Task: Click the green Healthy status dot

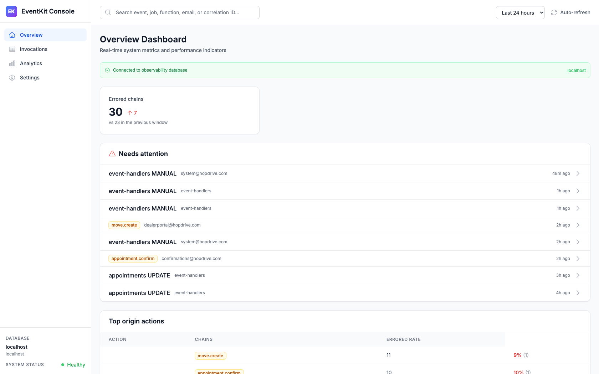Action: pyautogui.click(x=63, y=365)
